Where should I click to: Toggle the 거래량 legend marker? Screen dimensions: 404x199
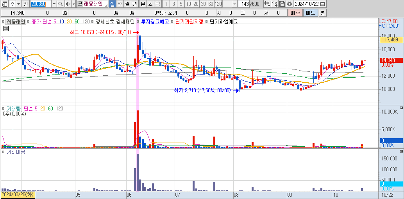coord(4,109)
